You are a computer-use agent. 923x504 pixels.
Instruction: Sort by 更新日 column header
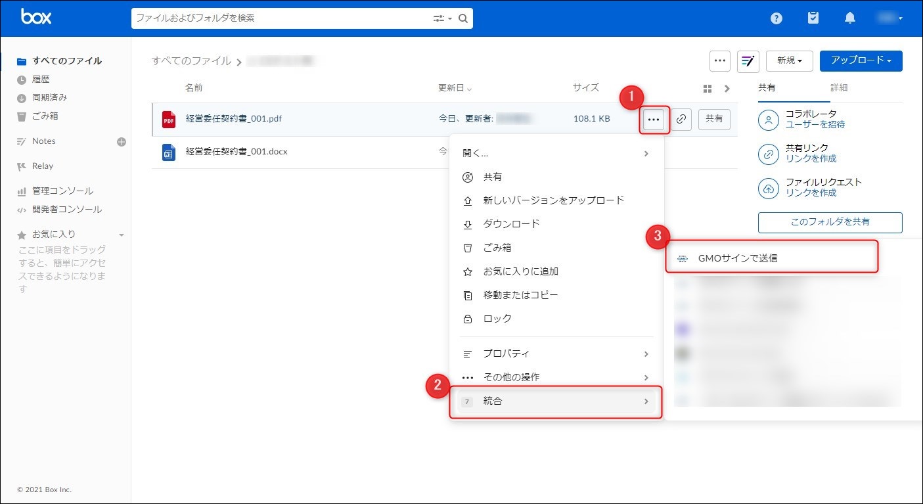[x=455, y=88]
